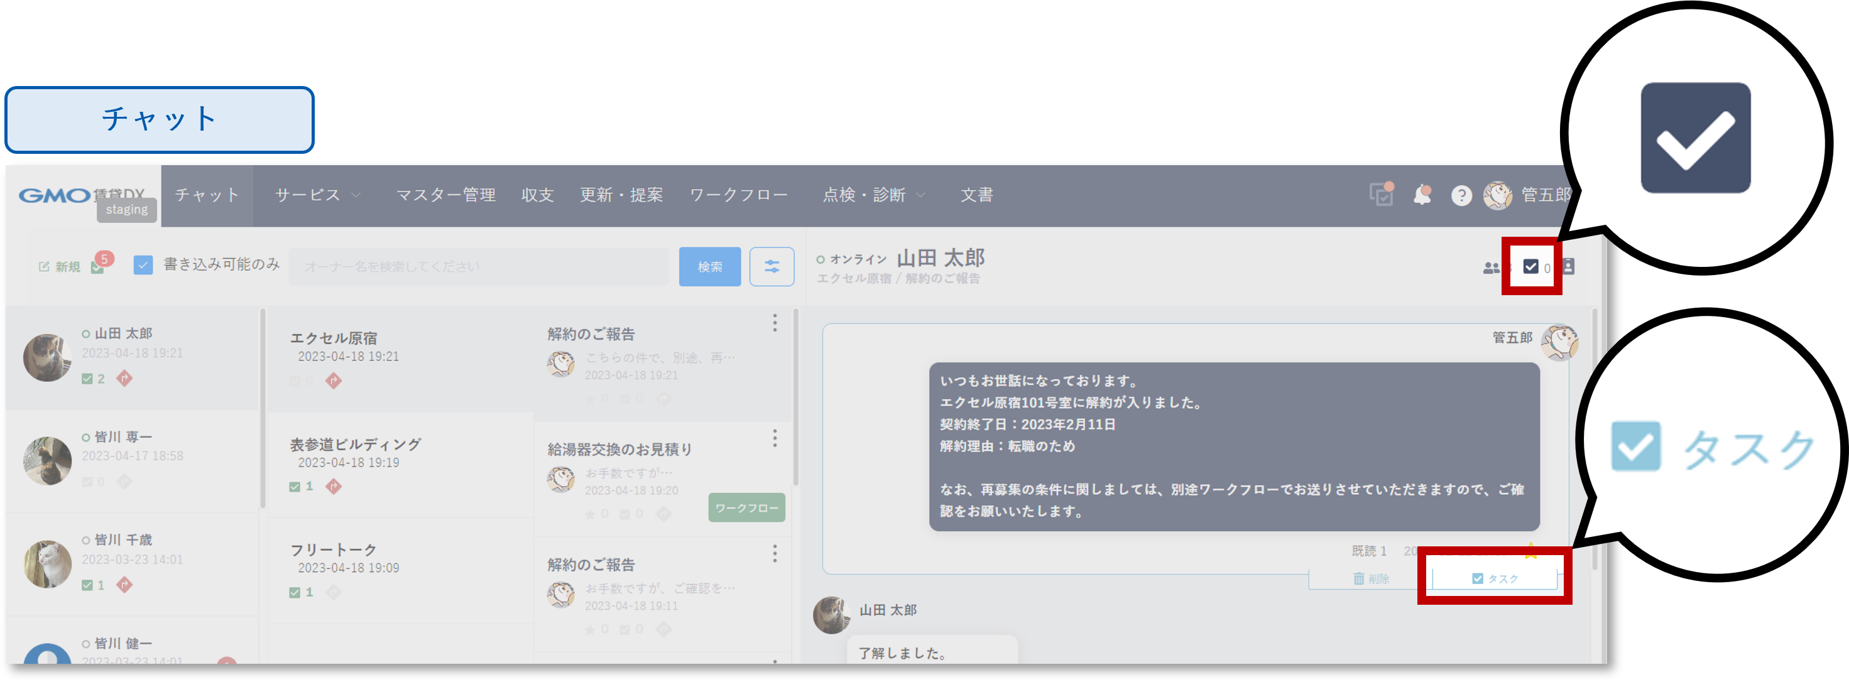Click the star icon on the message
The height and width of the screenshot is (682, 1849).
pos(1530,550)
